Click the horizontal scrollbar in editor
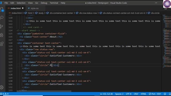 [x=44, y=91]
